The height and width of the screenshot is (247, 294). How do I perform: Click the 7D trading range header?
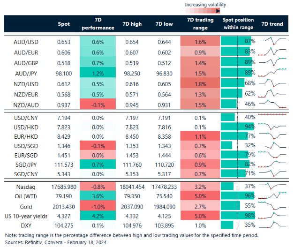pos(200,24)
